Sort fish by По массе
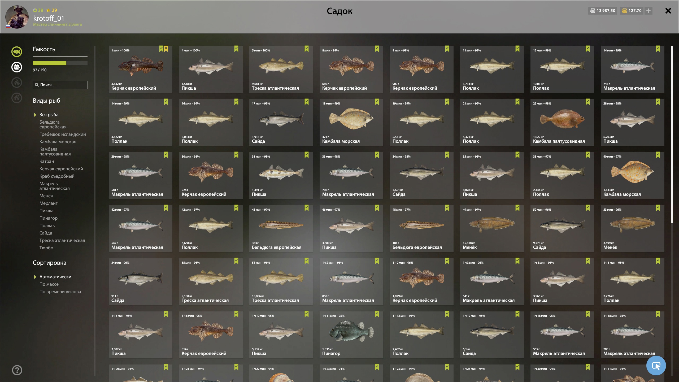This screenshot has width=679, height=382. pos(49,284)
